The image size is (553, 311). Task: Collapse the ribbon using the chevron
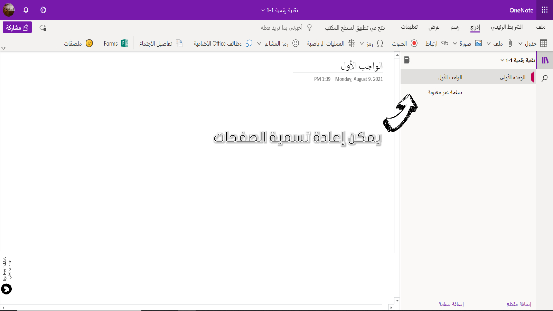pyautogui.click(x=3, y=48)
